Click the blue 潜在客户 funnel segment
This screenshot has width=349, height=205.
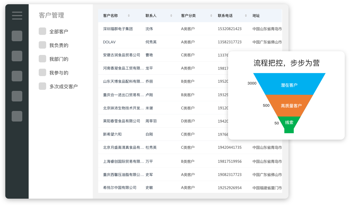pos(289,85)
